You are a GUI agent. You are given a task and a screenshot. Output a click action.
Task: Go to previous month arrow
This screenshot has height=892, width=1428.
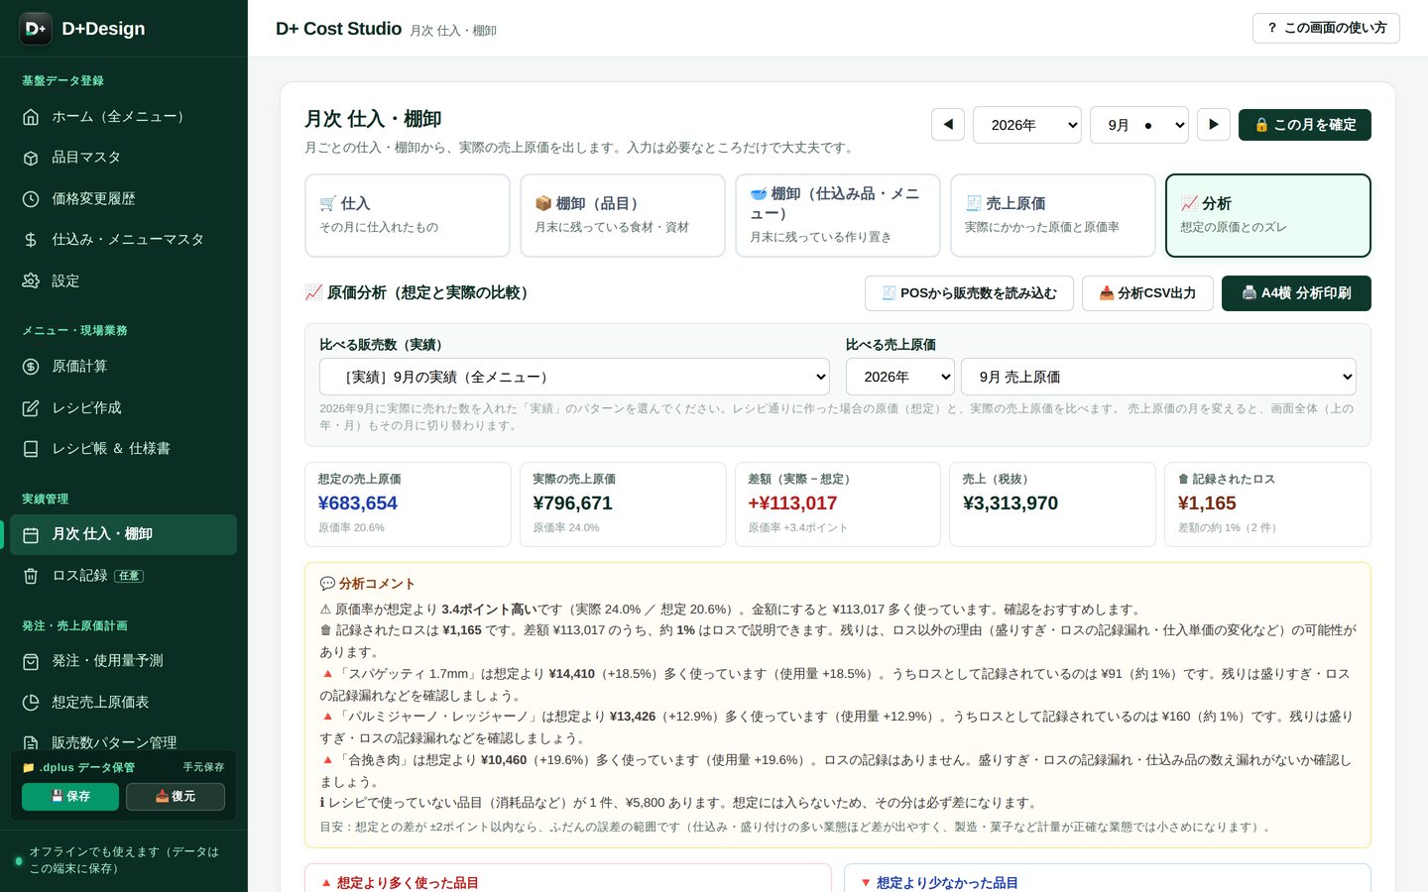click(948, 125)
